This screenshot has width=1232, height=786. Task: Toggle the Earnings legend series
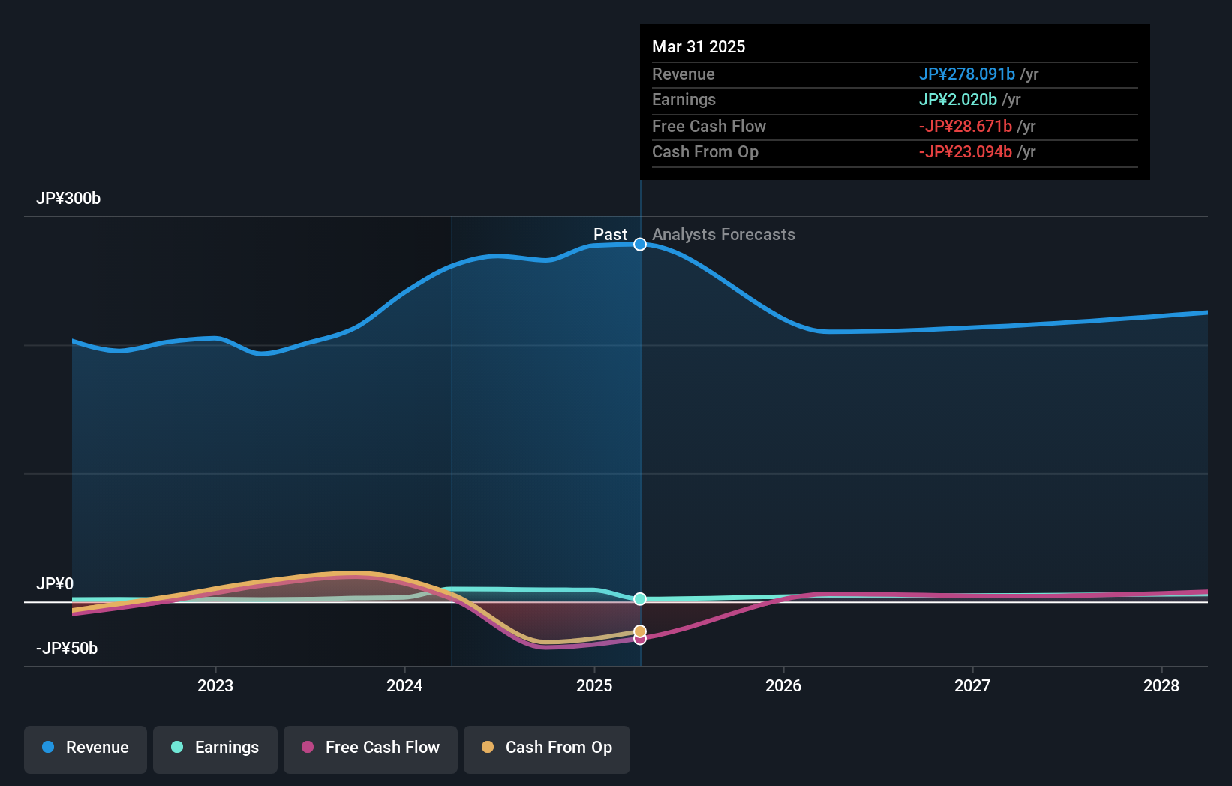click(215, 749)
